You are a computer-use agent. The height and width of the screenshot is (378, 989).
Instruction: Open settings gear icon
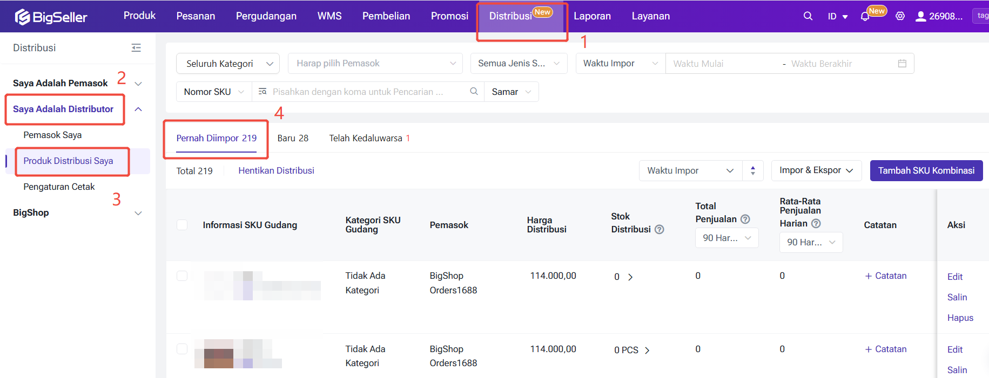click(x=900, y=16)
